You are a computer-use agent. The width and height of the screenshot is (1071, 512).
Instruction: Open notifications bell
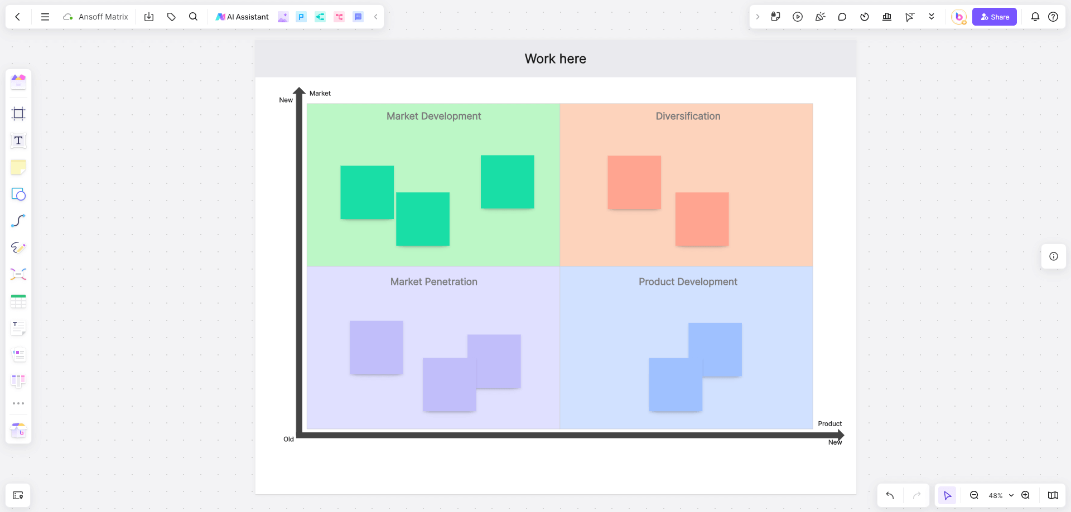coord(1035,17)
